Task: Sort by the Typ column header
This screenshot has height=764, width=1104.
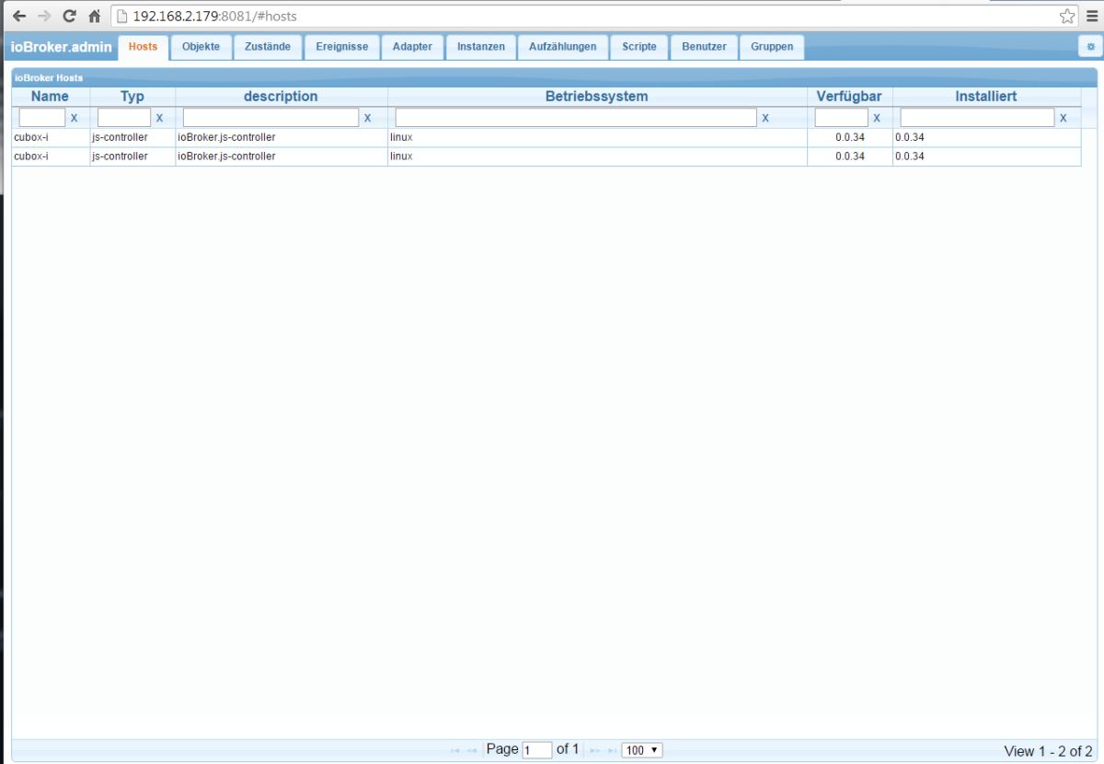Action: (132, 97)
